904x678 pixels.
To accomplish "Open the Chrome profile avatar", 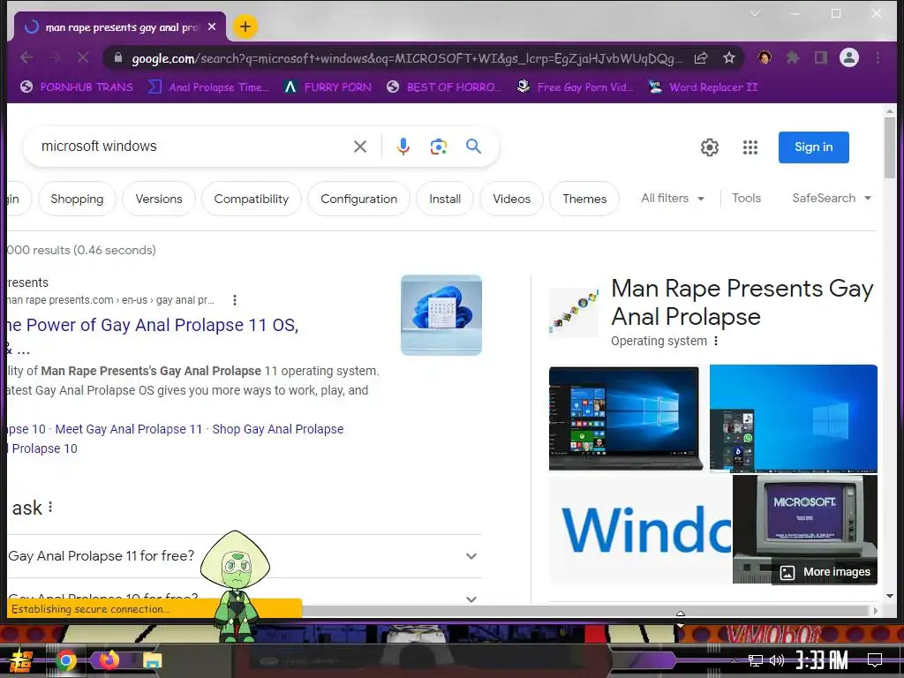I will click(x=848, y=57).
